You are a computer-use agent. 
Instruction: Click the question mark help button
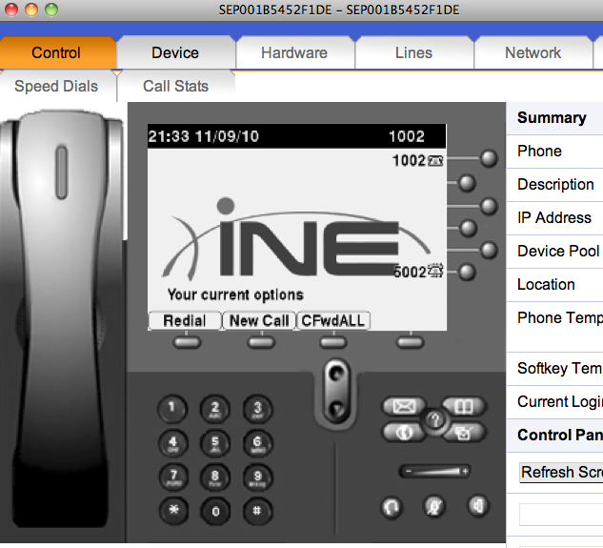[x=435, y=420]
